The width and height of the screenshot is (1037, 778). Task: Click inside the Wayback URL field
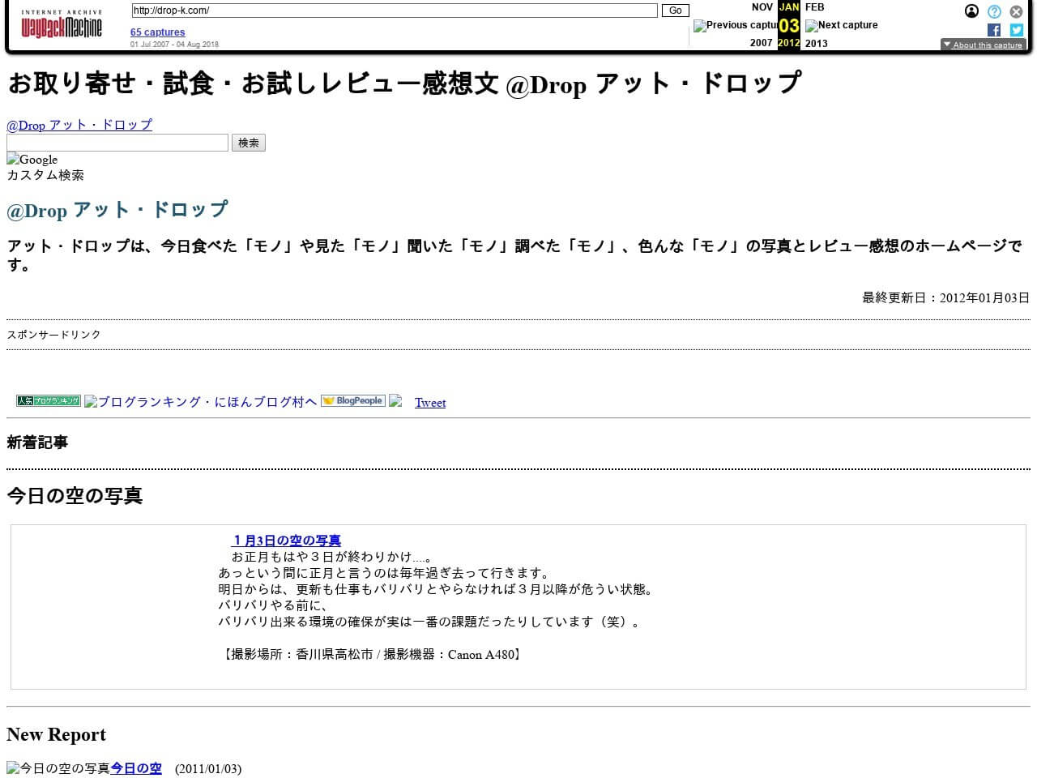point(395,11)
